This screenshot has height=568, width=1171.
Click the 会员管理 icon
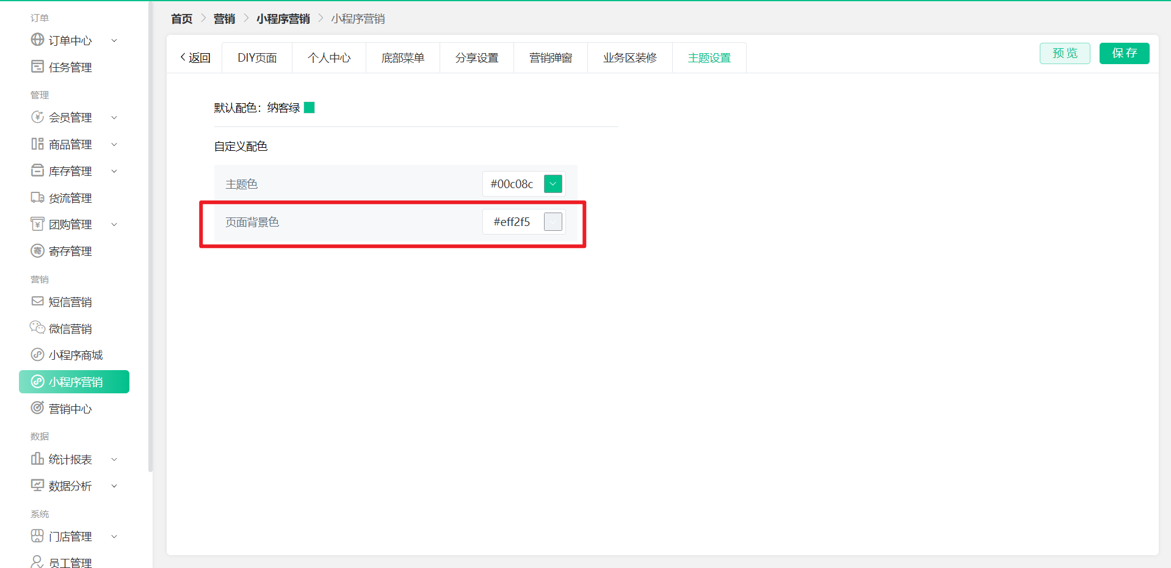point(37,117)
